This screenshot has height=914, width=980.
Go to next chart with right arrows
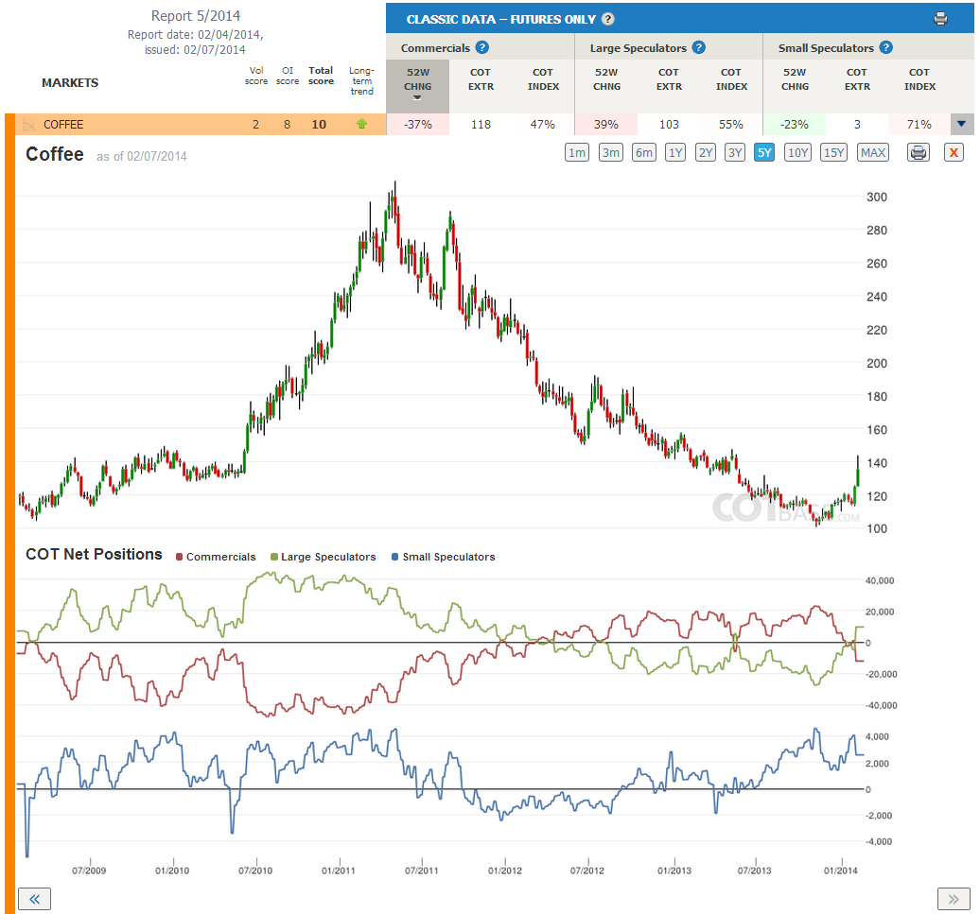(954, 899)
